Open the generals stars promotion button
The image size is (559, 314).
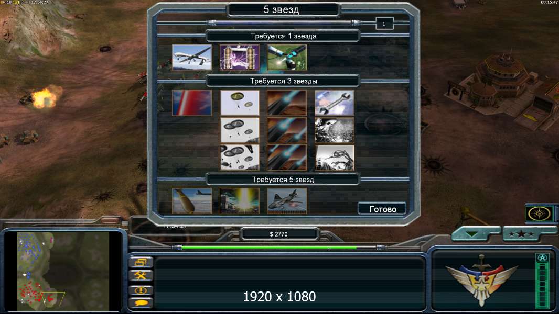521,234
